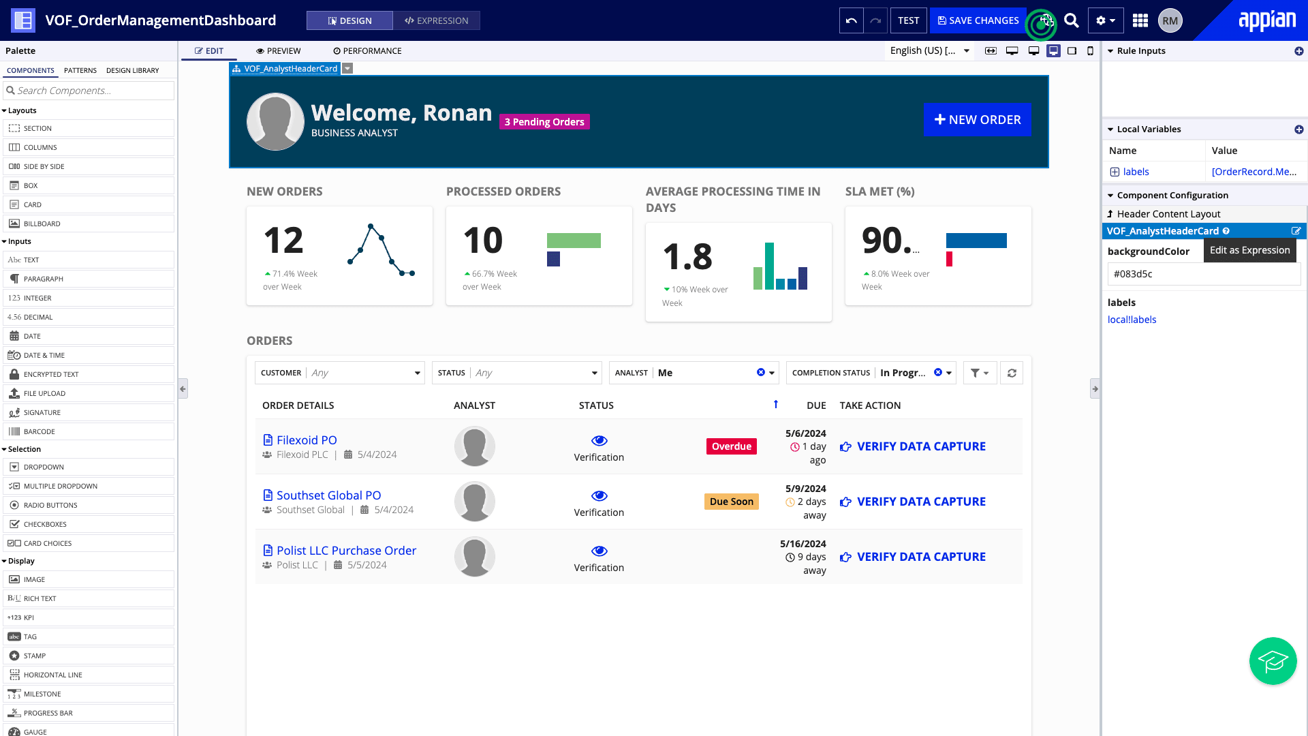
Task: Click the Verification eye icon for Southset Global PO
Action: (599, 496)
